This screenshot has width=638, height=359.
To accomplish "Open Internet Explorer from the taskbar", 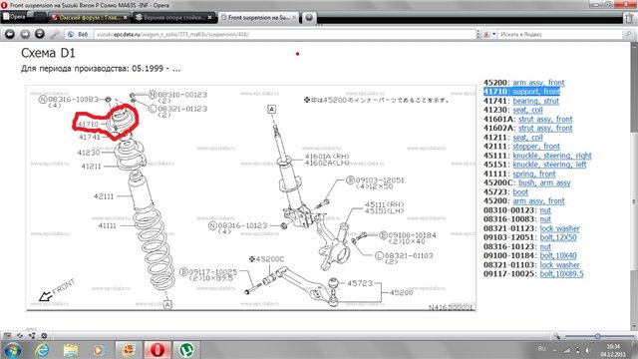I will pyautogui.click(x=42, y=350).
